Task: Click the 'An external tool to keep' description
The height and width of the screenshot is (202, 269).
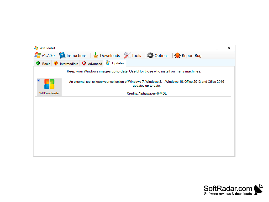Action: tap(147, 84)
